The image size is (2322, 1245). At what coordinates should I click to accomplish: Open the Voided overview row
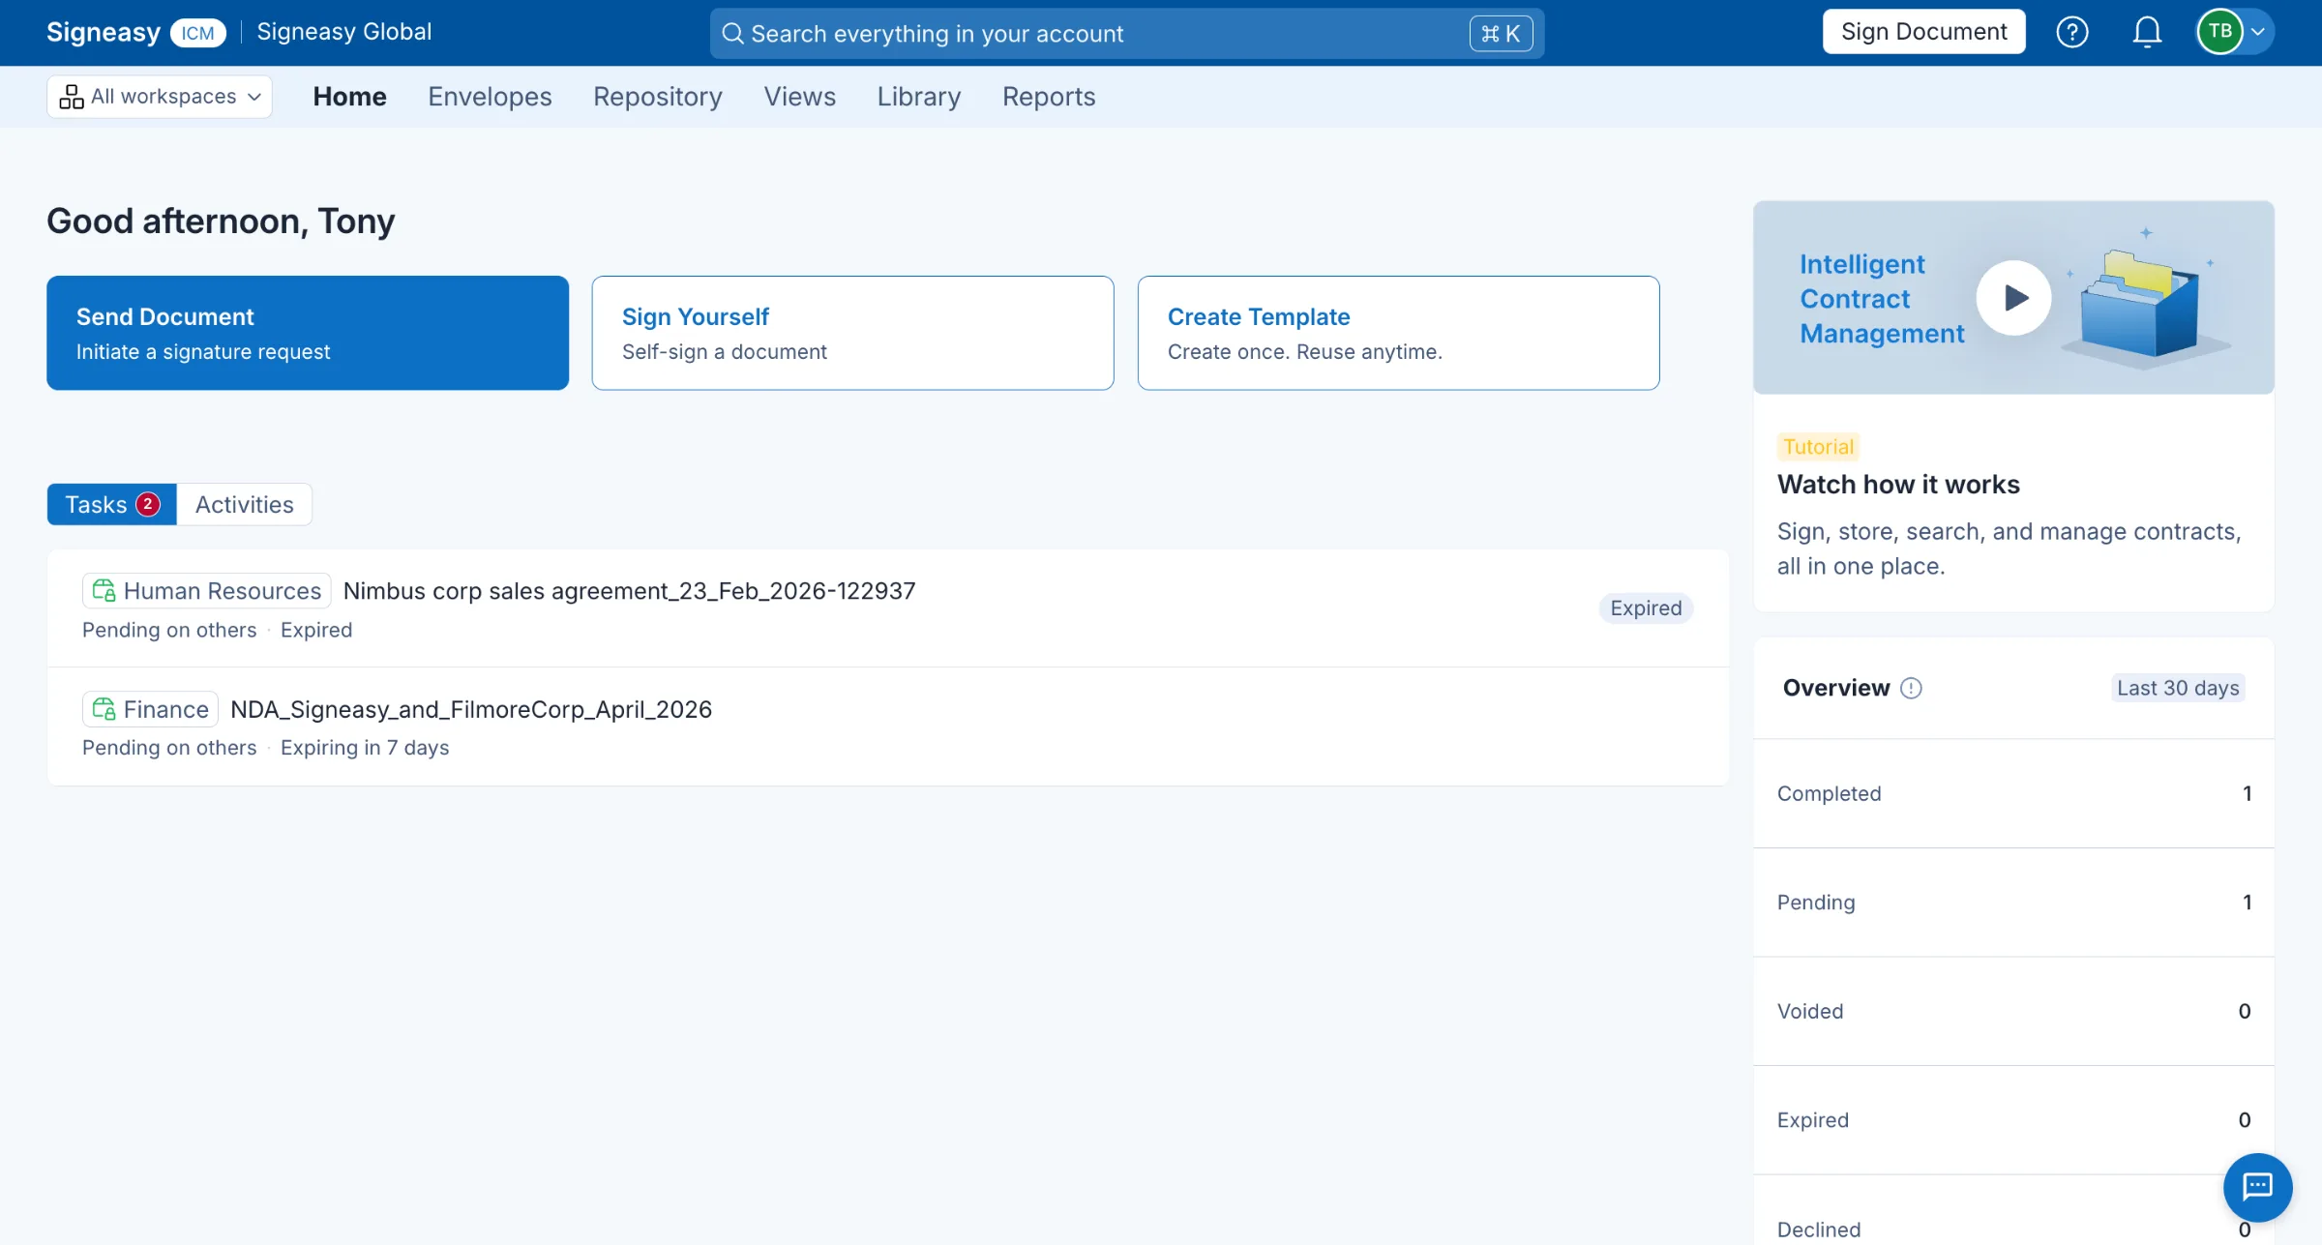pos(2013,1011)
